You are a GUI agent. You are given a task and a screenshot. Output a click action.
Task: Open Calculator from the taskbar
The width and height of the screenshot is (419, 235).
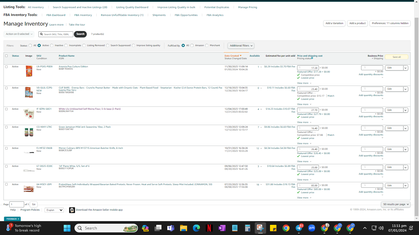[247, 228]
